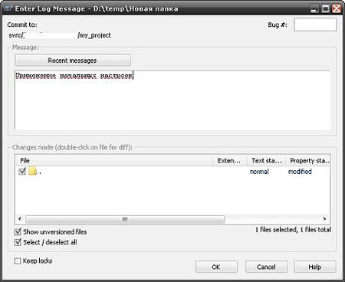Image resolution: width=345 pixels, height=282 pixels.
Task: Sort by the File column header
Action: click(x=114, y=161)
